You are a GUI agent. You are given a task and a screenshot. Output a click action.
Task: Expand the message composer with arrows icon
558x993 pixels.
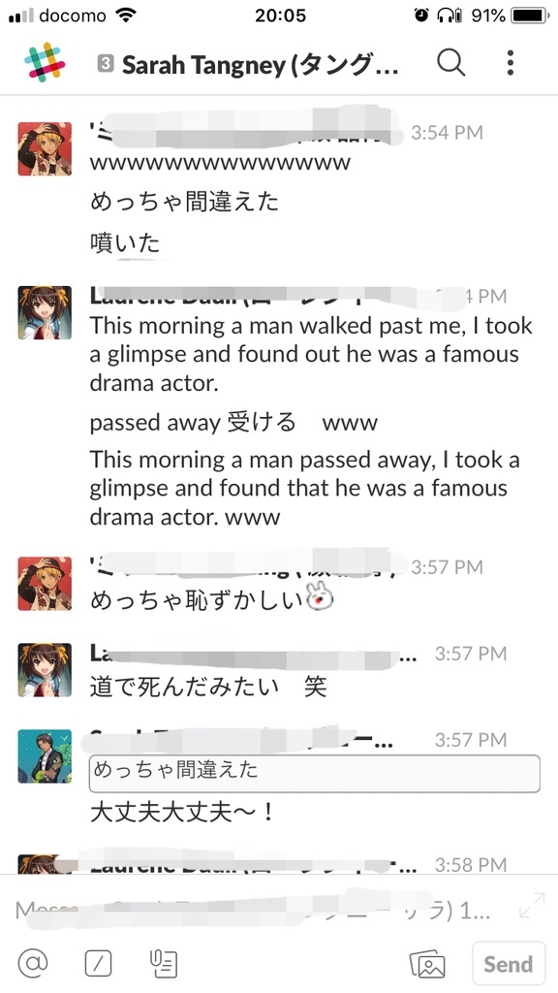point(532,905)
